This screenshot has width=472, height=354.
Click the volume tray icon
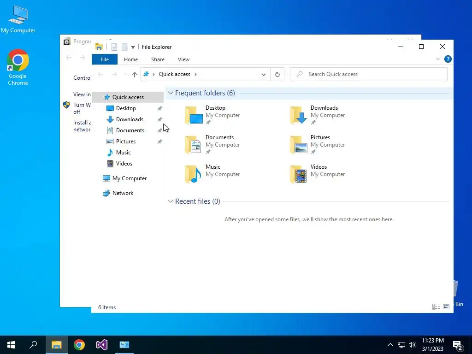point(412,345)
